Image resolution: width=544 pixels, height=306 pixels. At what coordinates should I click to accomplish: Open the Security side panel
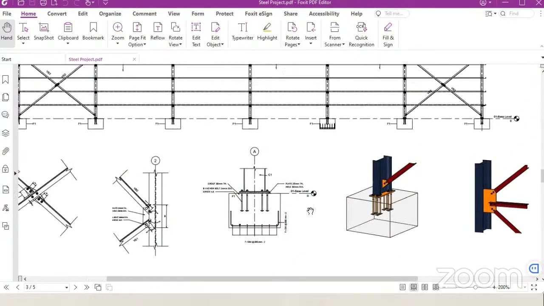coord(6,169)
